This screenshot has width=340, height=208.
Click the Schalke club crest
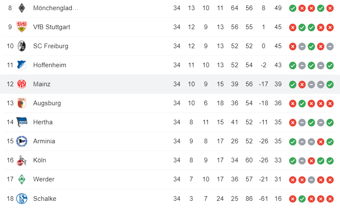click(22, 198)
